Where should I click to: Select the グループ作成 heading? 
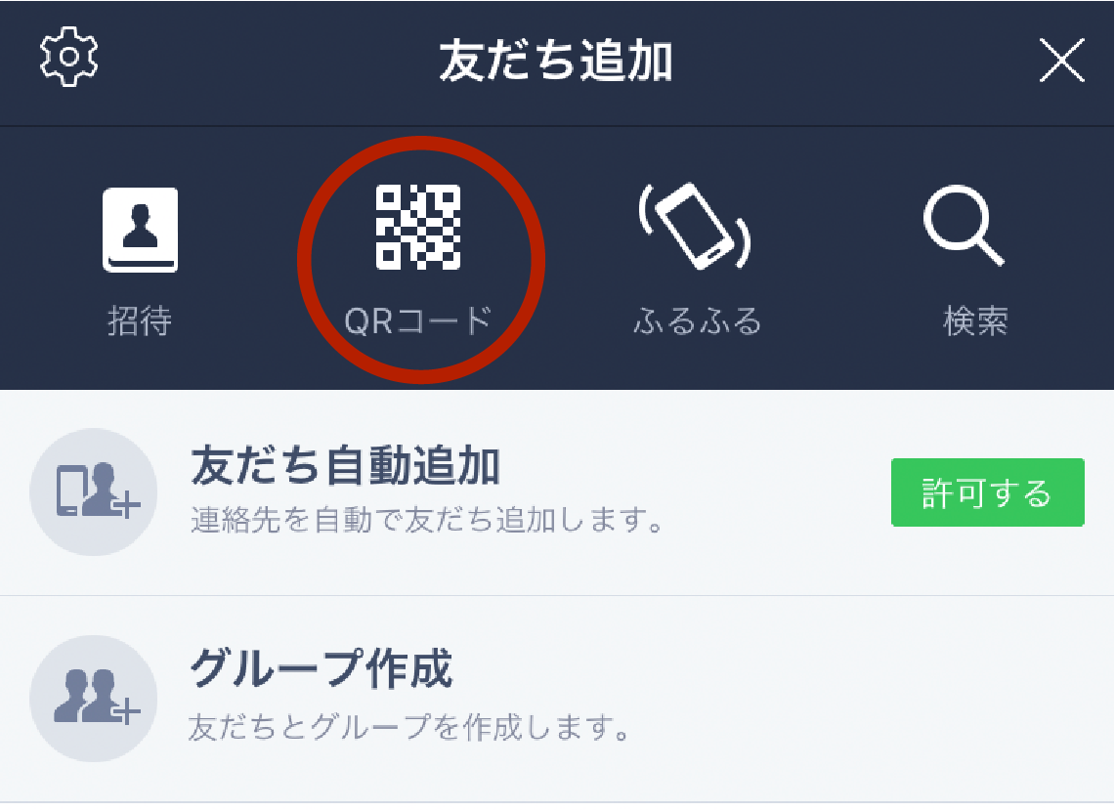[321, 669]
